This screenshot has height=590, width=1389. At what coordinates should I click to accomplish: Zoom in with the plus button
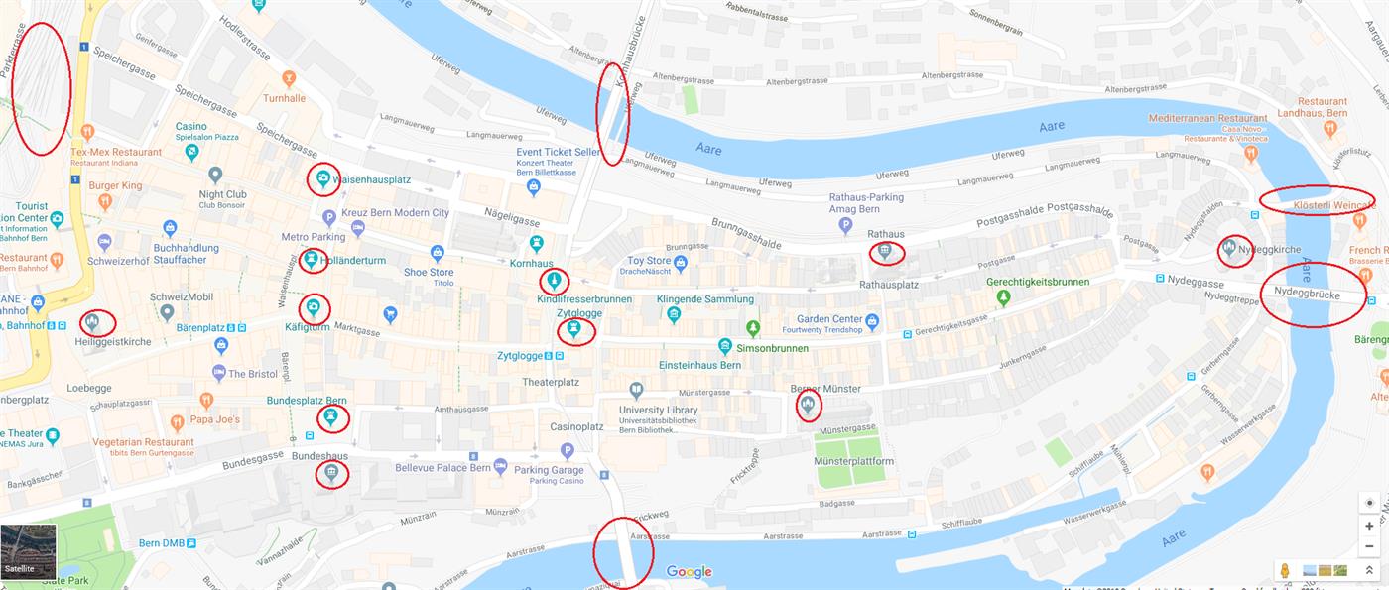(1369, 526)
